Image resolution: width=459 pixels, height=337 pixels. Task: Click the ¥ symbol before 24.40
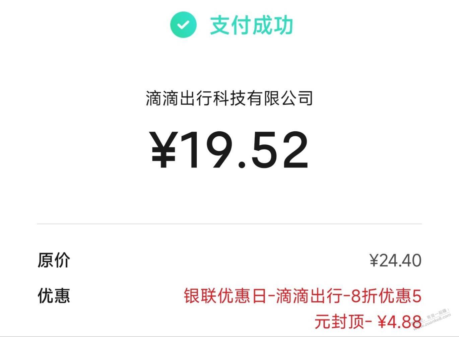pos(374,260)
